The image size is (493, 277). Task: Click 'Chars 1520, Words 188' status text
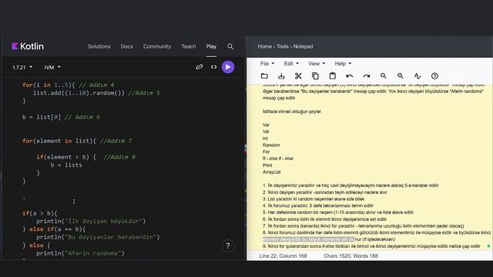coord(351,256)
